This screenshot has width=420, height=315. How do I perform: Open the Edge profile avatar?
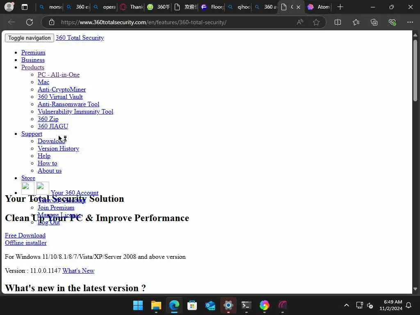[9, 7]
